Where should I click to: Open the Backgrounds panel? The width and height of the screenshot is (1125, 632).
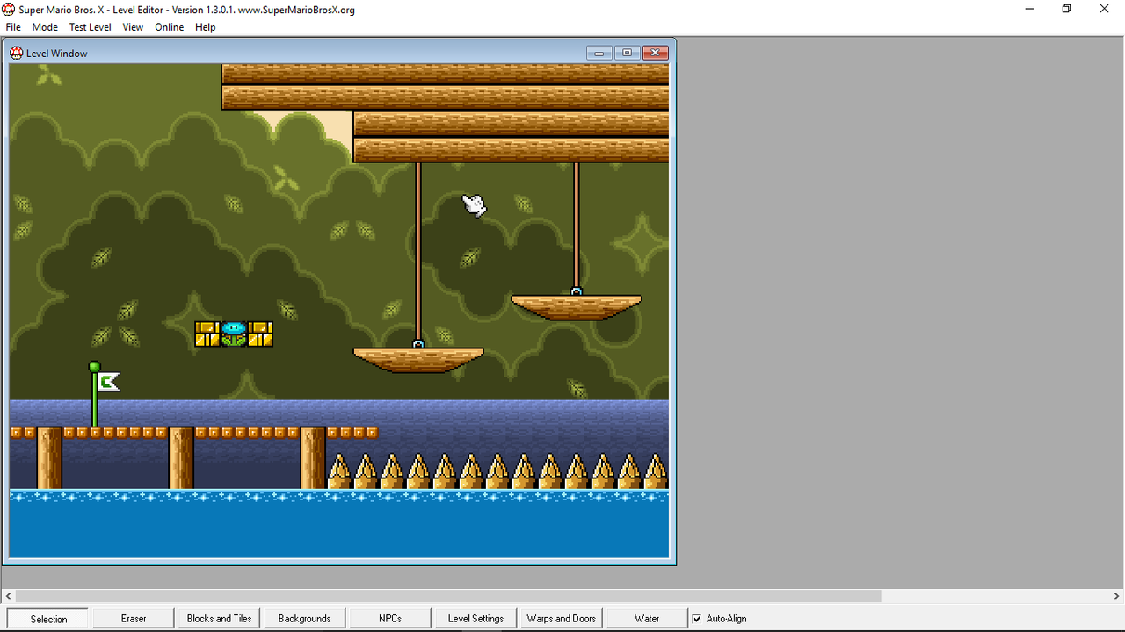[303, 618]
